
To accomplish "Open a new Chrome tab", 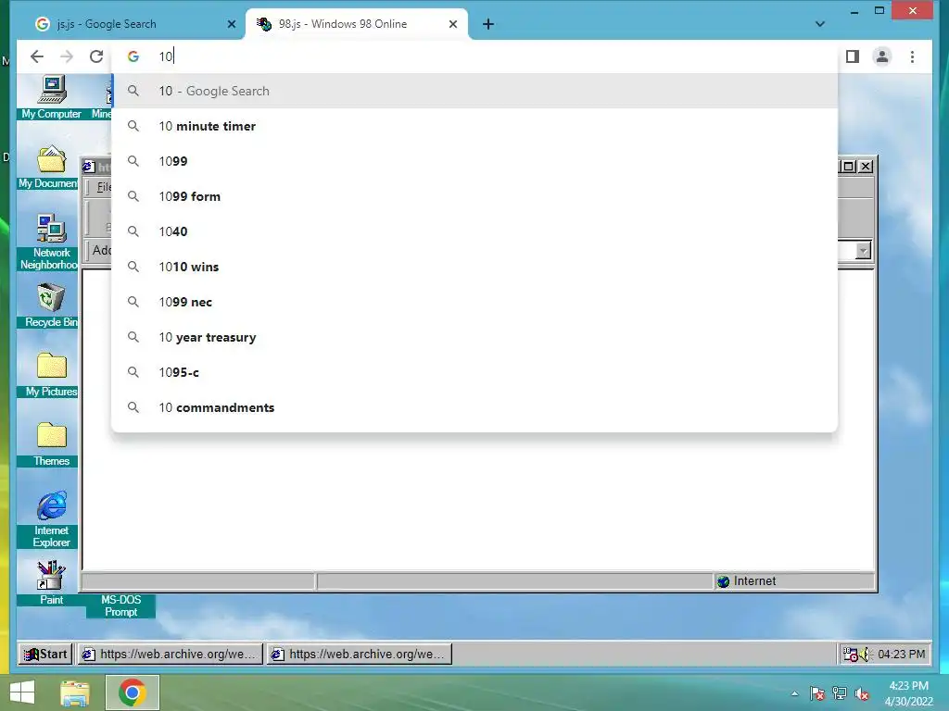I will coord(488,24).
